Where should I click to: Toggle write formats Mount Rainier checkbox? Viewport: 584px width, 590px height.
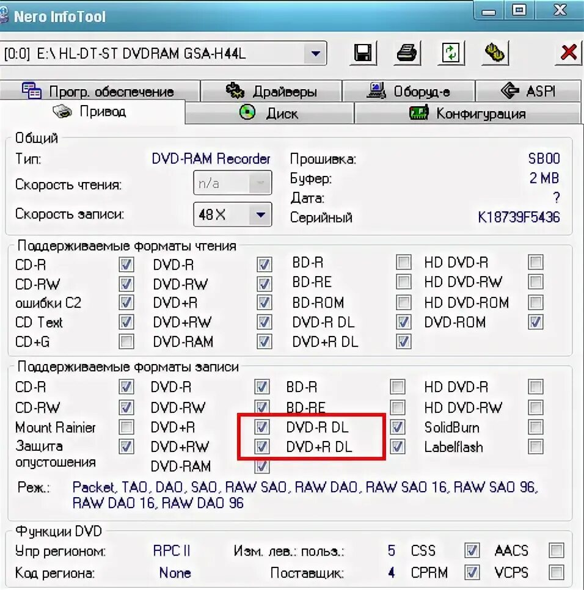pos(126,427)
